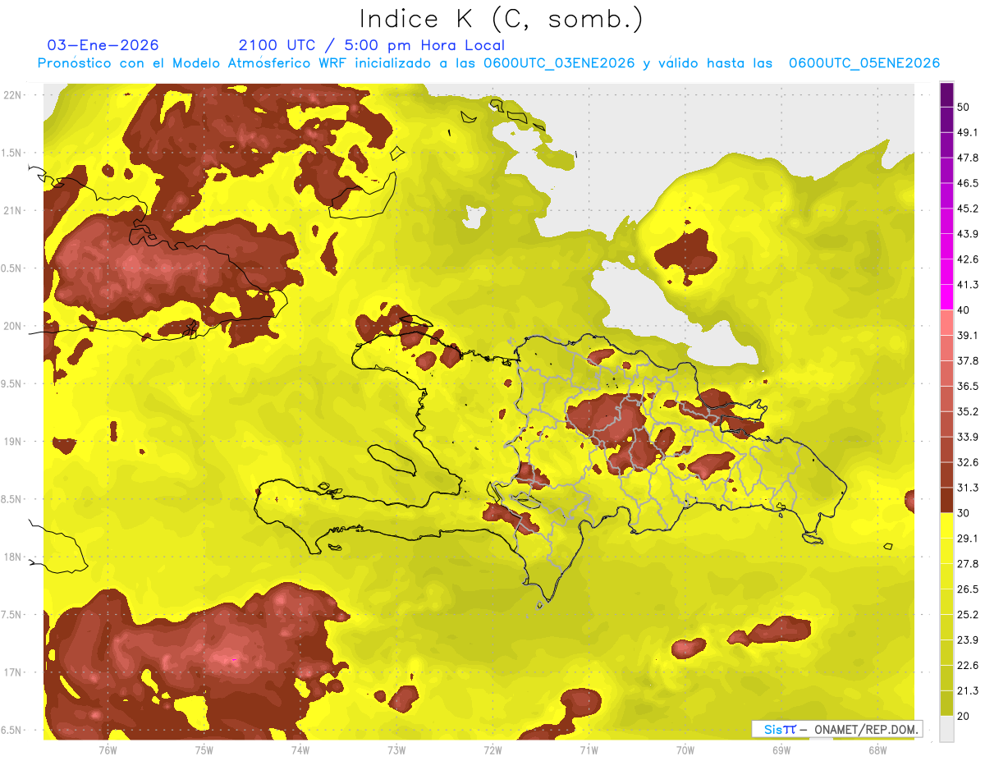Screen dimensions: 985x761
Task: Click the "31.3" colorbar value
Action: [969, 488]
